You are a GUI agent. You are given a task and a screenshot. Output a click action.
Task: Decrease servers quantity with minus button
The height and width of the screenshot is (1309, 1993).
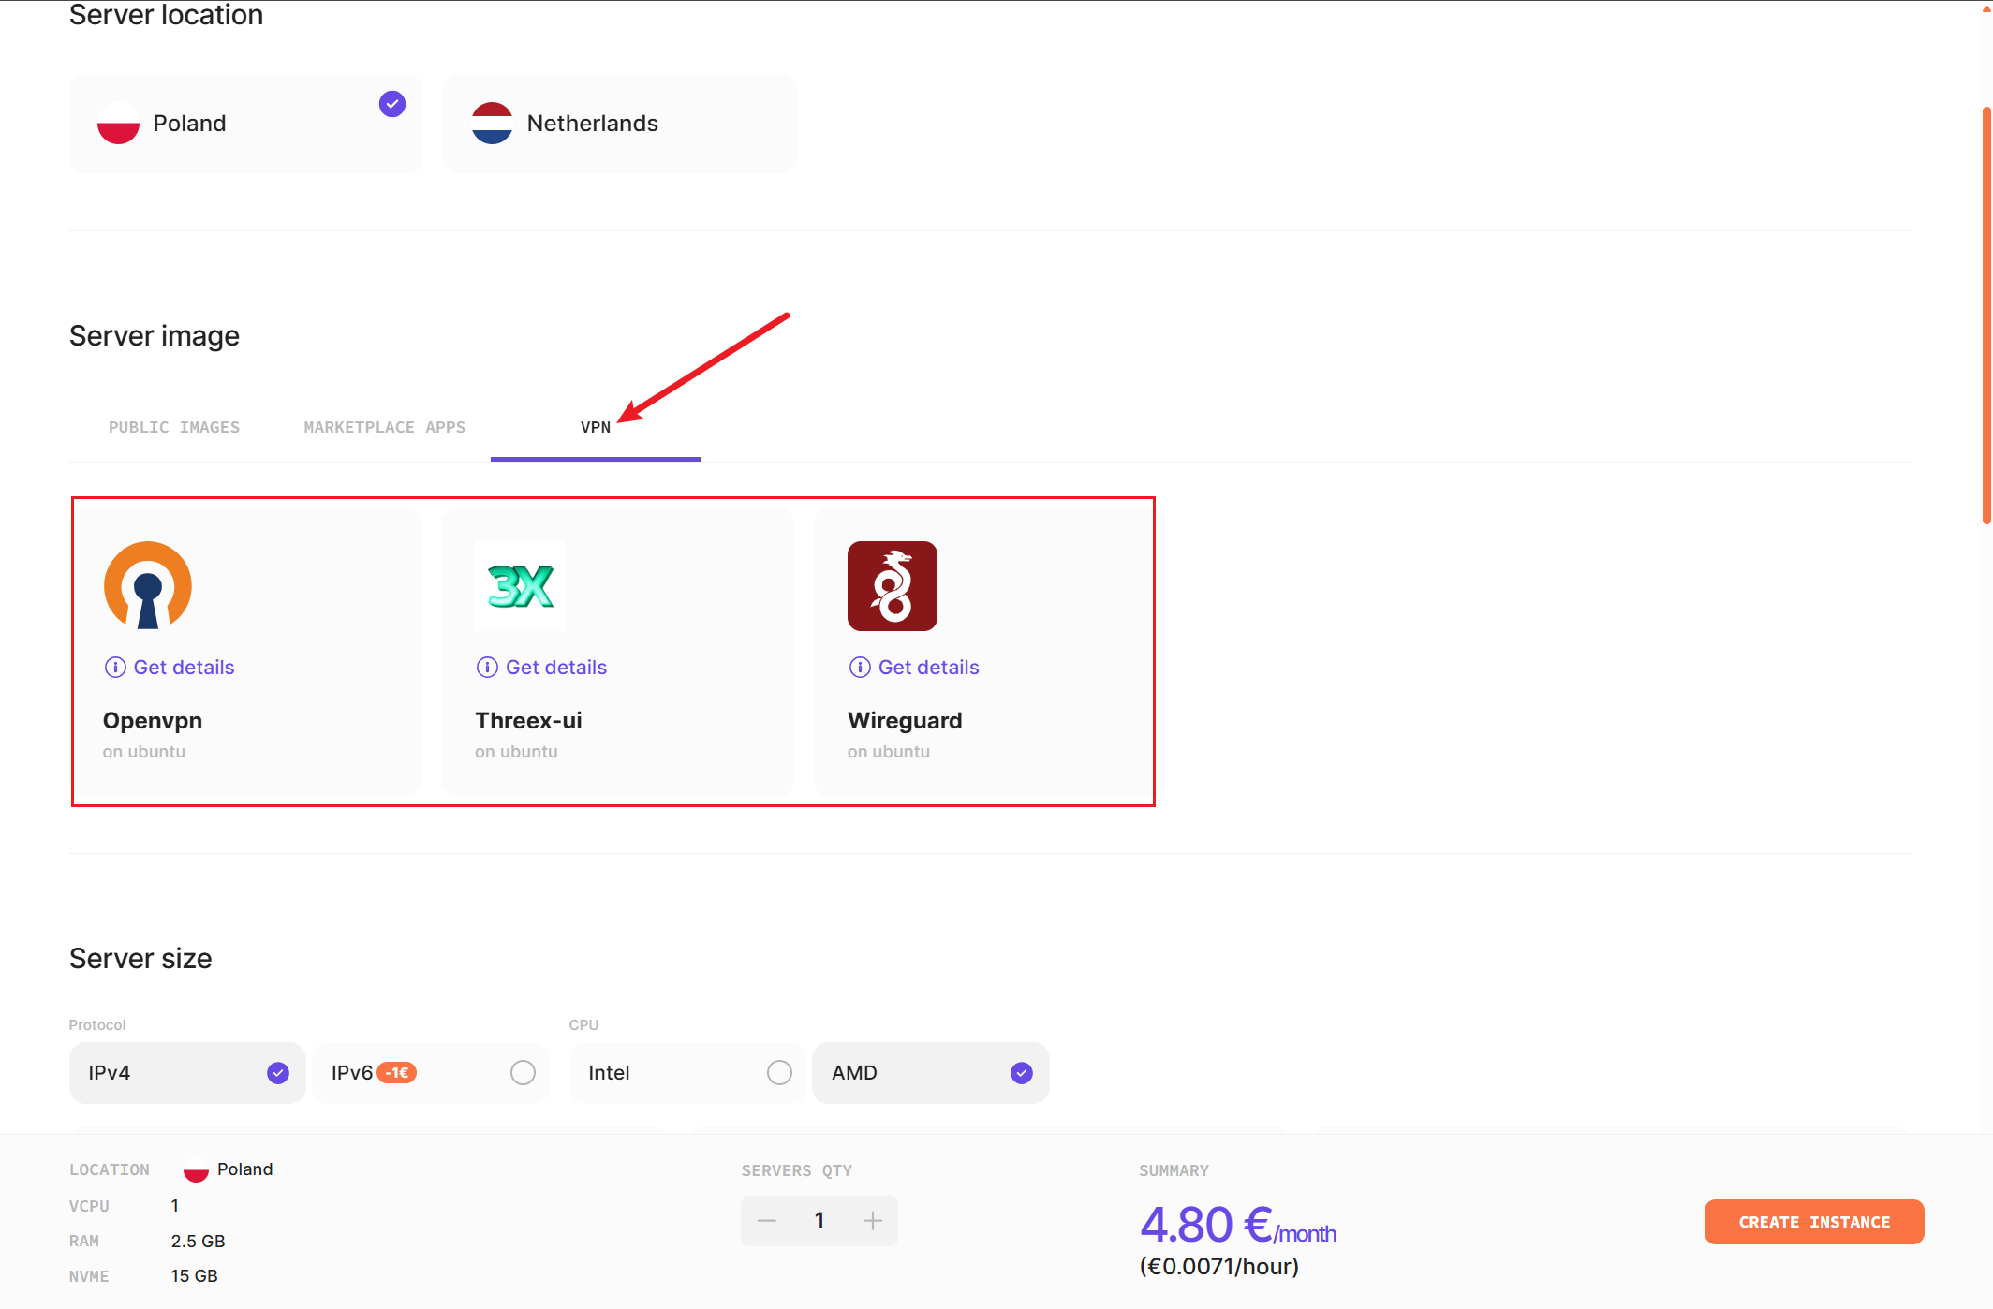pos(767,1221)
